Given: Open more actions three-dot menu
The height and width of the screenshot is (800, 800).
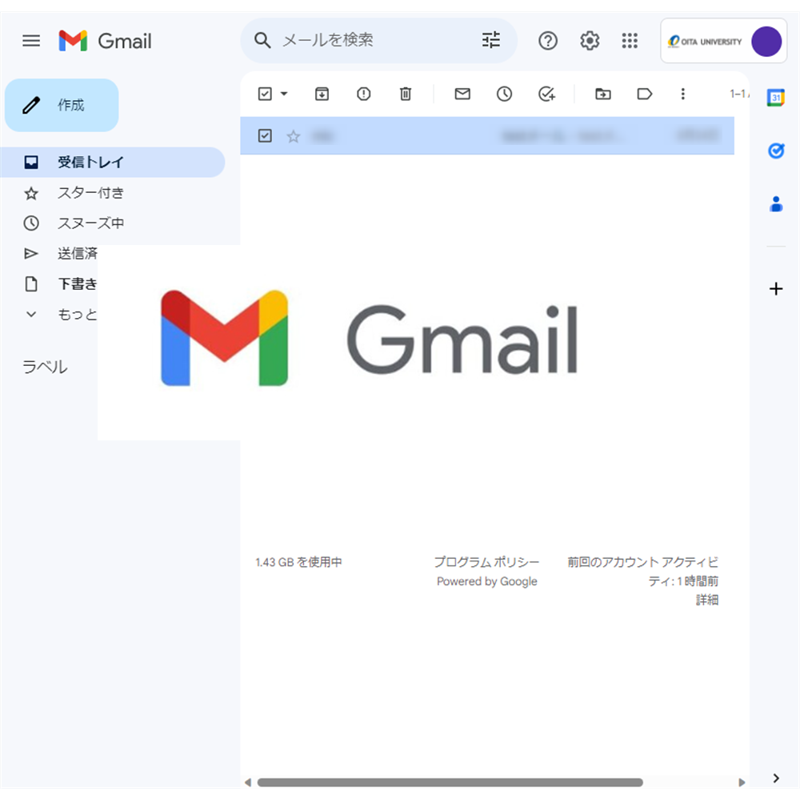Looking at the screenshot, I should tap(682, 94).
